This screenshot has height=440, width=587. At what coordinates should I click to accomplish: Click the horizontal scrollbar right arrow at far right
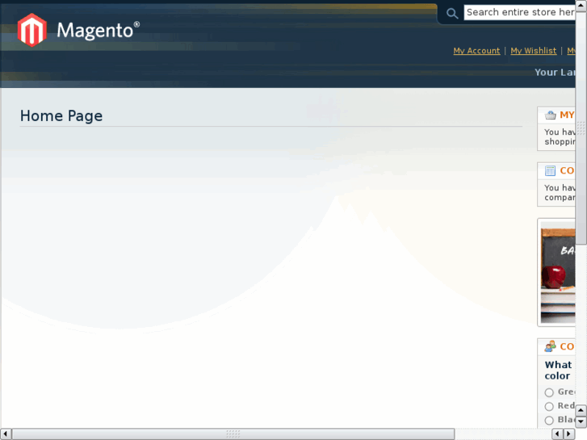coord(568,434)
